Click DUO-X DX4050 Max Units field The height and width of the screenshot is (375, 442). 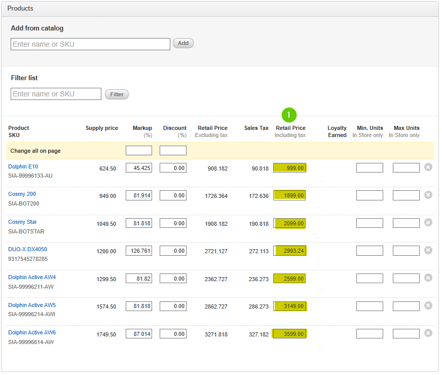406,251
